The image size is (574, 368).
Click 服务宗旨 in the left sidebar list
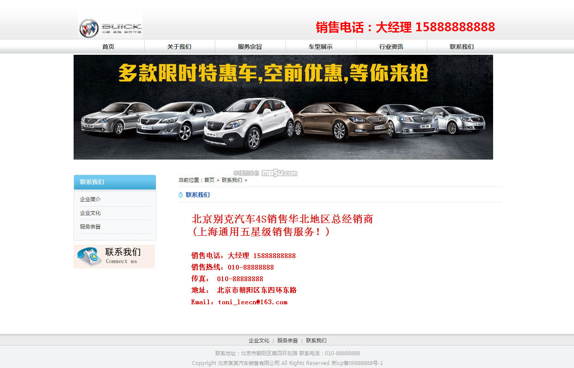pos(90,227)
